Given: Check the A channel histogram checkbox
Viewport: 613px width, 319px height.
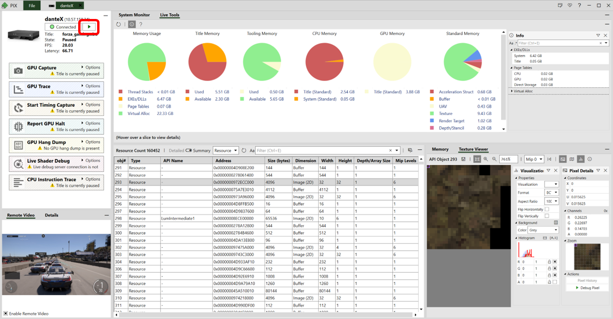Looking at the screenshot, I should coord(555,282).
